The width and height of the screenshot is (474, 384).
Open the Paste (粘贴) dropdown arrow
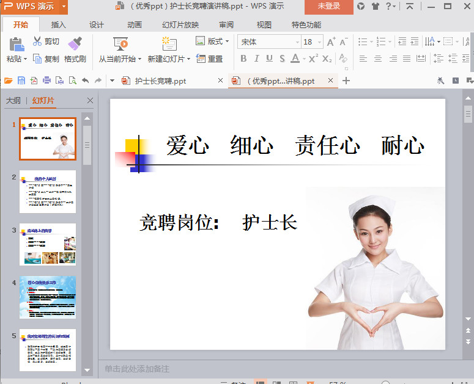[x=26, y=59]
